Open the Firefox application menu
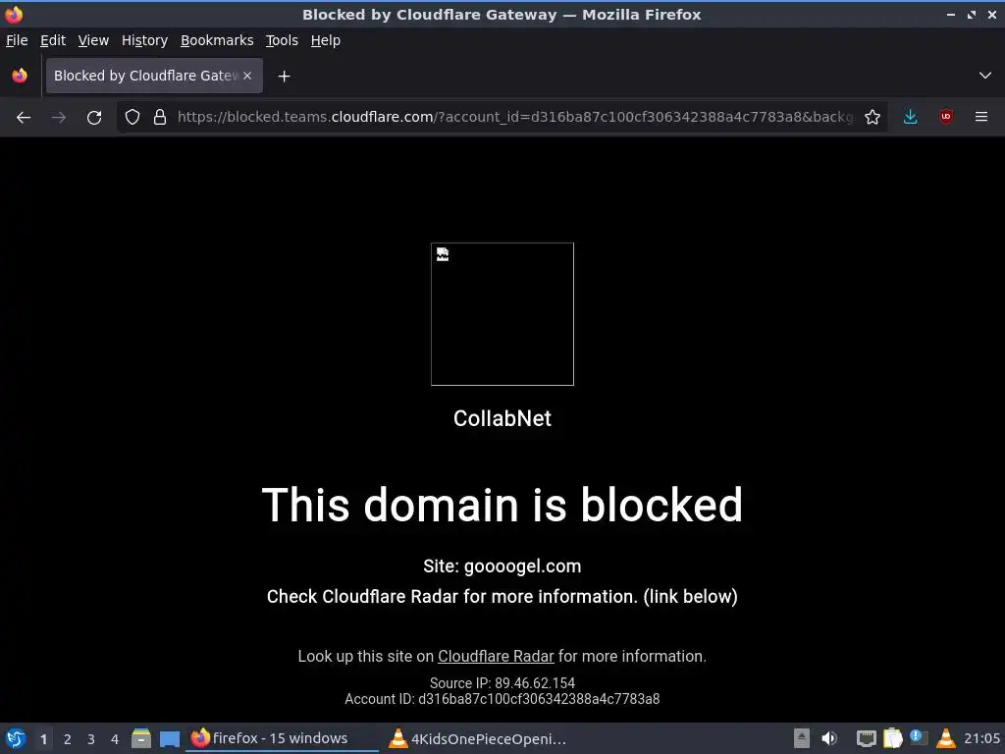 (x=981, y=117)
